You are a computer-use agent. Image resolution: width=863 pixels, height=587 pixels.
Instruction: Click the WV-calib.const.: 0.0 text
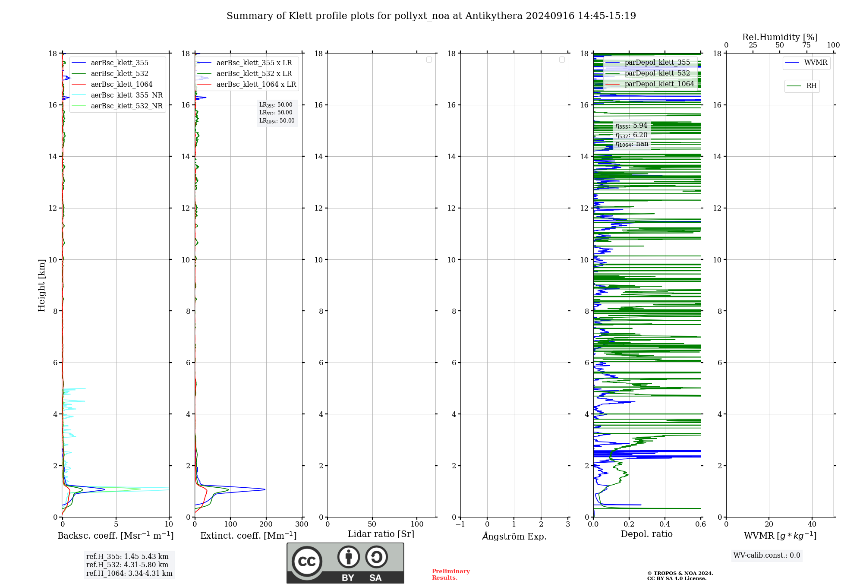[767, 555]
